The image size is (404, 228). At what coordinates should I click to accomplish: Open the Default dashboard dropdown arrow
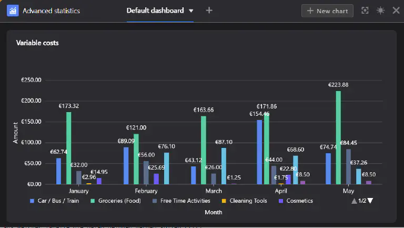coord(191,11)
